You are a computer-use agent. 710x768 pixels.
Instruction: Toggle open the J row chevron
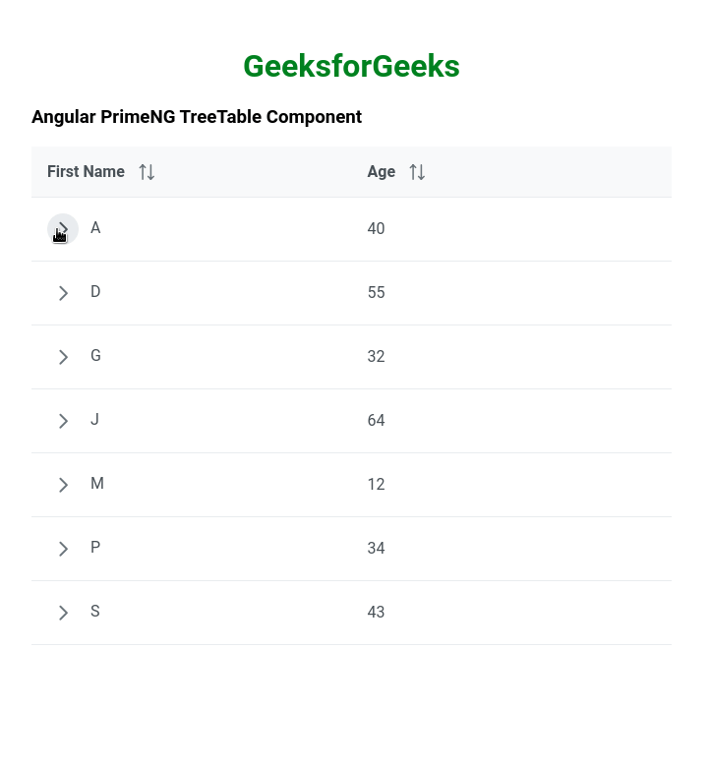pos(63,421)
